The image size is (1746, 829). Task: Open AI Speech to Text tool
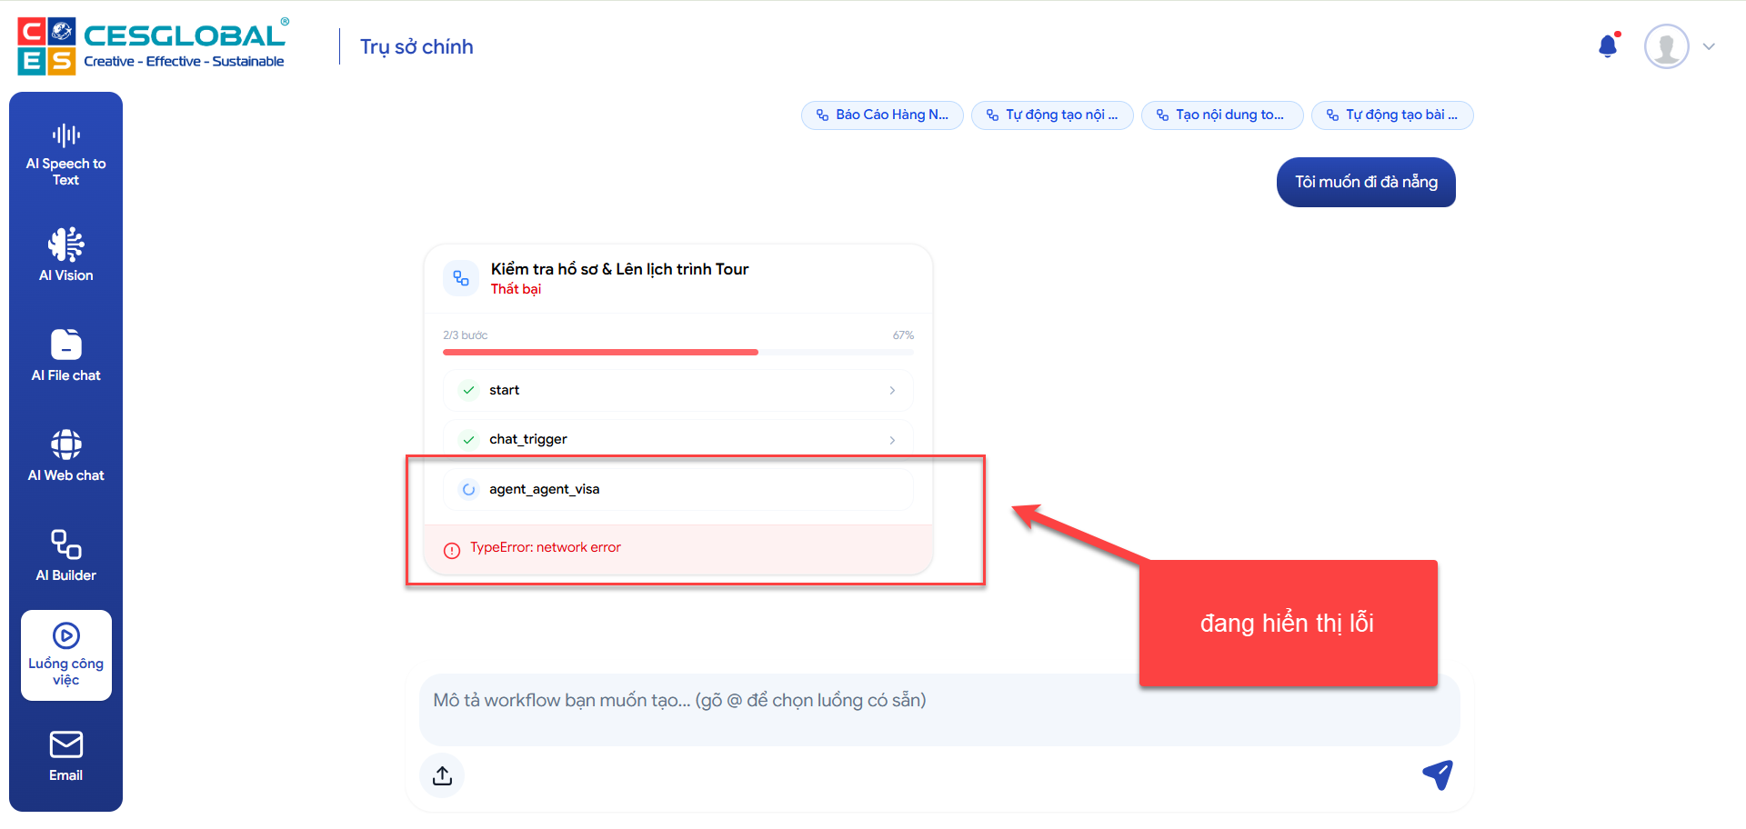[65, 155]
